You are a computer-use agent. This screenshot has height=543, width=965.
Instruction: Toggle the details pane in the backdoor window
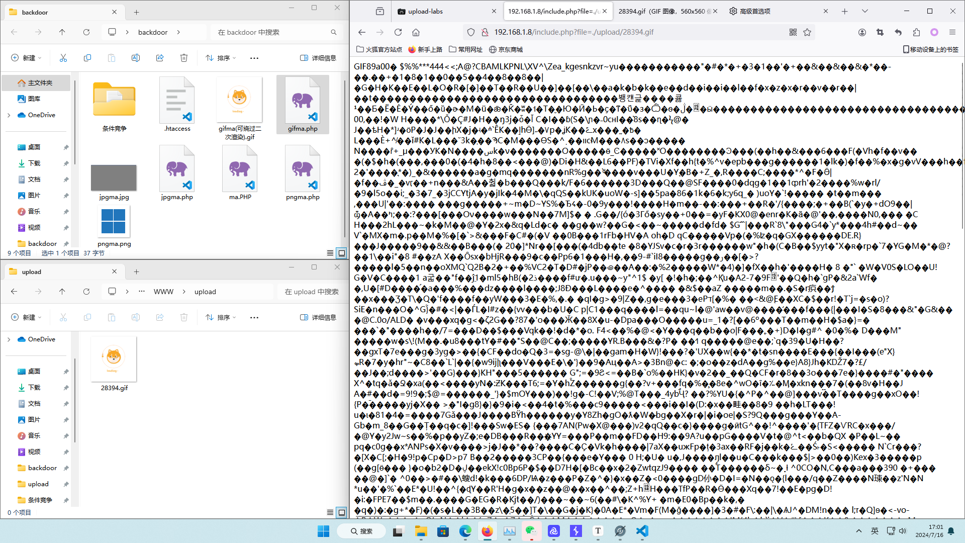pyautogui.click(x=318, y=58)
